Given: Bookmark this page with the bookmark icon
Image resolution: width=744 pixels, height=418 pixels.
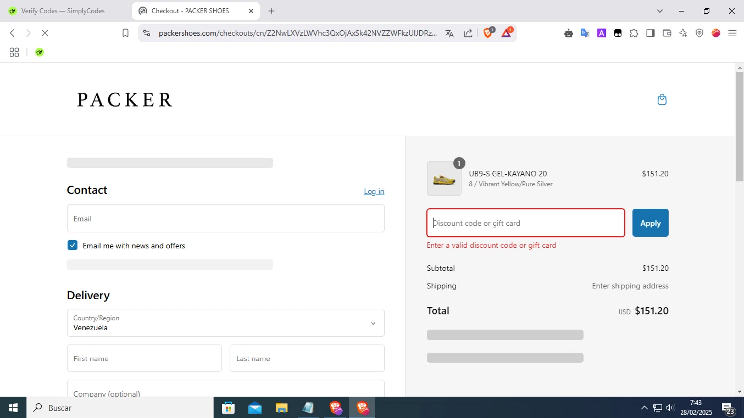Looking at the screenshot, I should tap(125, 33).
